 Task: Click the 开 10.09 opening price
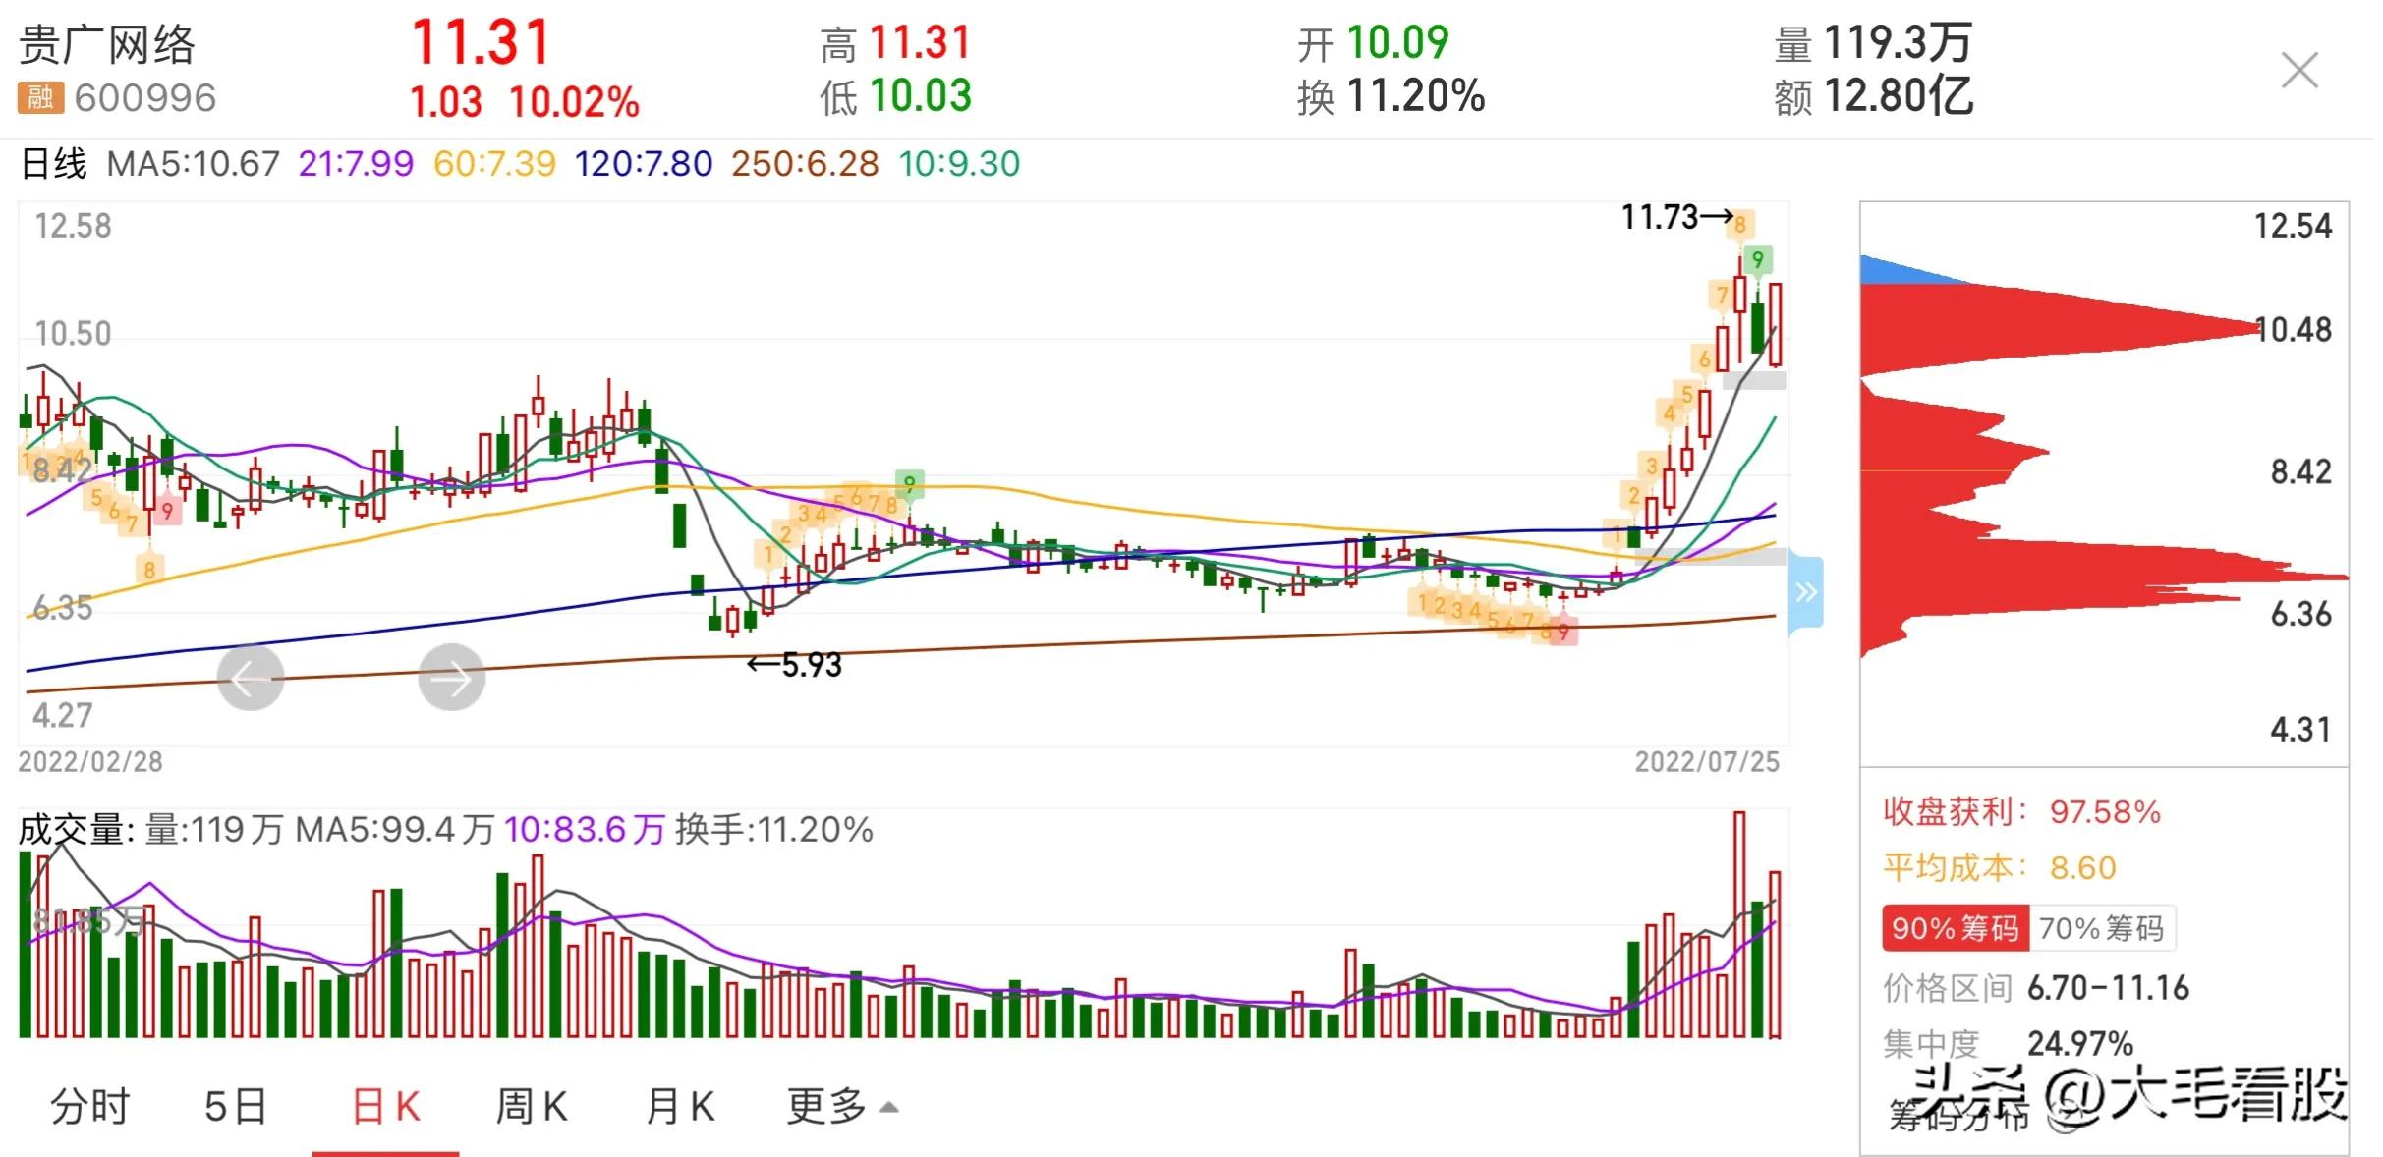(1374, 43)
